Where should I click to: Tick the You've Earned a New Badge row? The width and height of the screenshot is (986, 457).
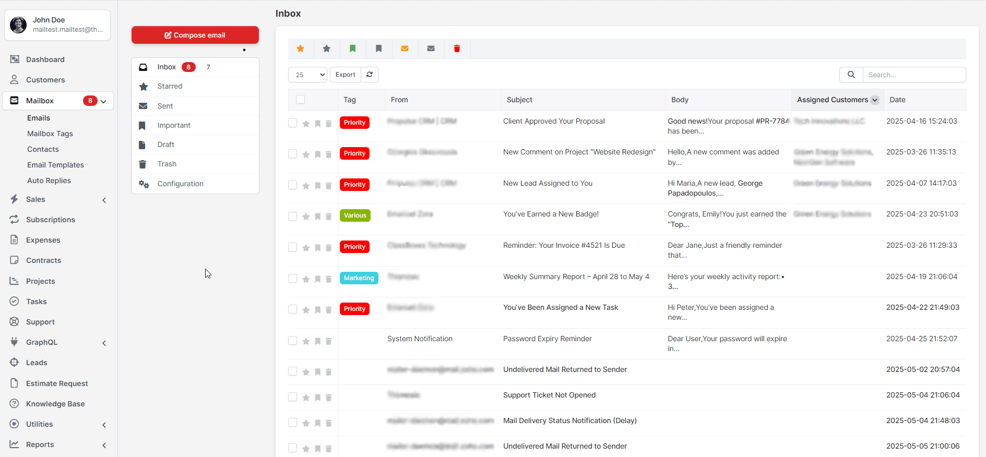point(292,216)
